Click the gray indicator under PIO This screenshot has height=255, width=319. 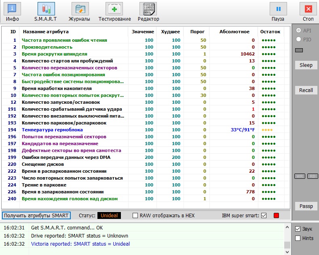[299, 50]
